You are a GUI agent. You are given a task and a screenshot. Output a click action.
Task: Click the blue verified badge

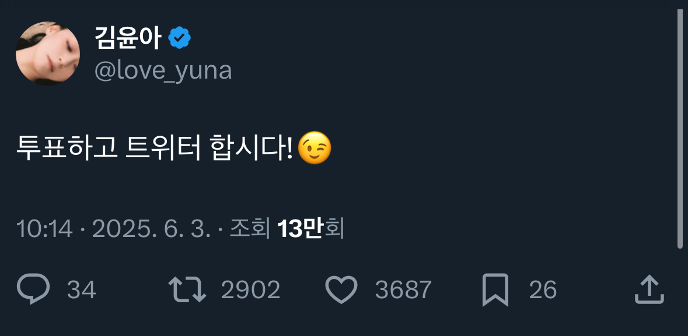tap(179, 39)
